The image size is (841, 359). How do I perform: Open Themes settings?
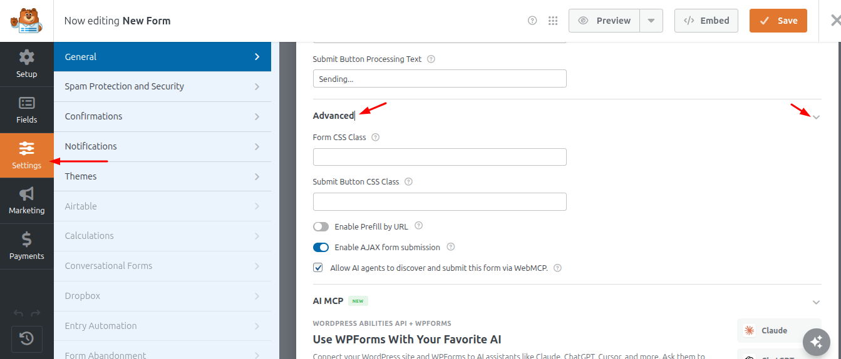point(162,176)
